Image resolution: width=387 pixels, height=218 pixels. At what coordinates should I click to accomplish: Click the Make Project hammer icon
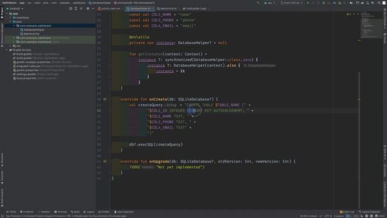[x=258, y=3]
